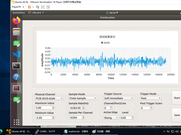Click the VMware pause button
The image size is (181, 135).
(x=29, y=7)
